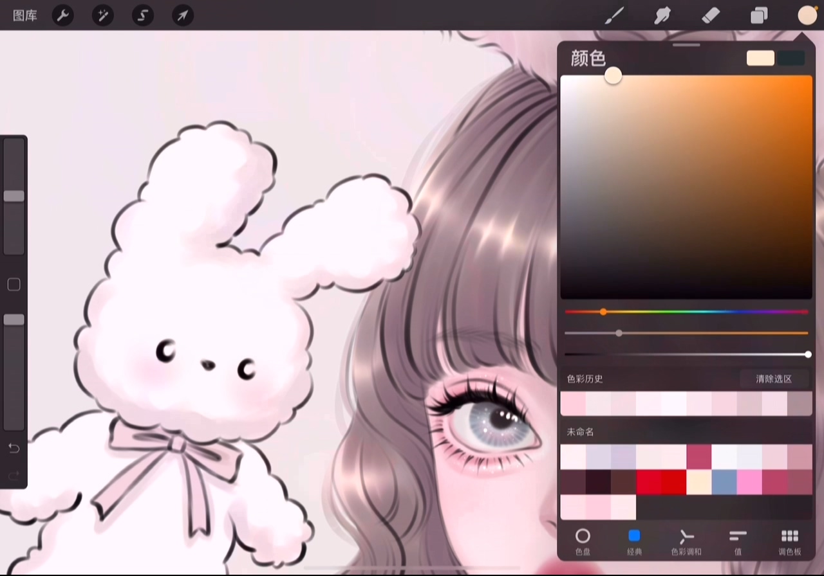
Task: Tap the grab handle atop the color panel
Action: [686, 45]
